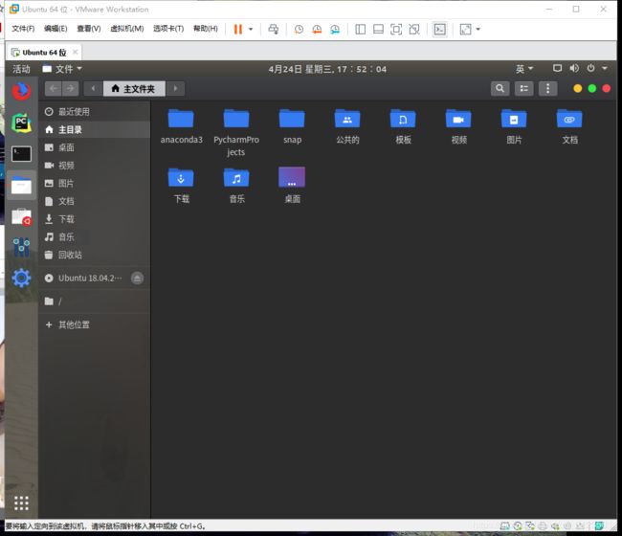This screenshot has height=536, width=622.
Task: Pause the virtual machine from VMware toolbar
Action: click(238, 30)
